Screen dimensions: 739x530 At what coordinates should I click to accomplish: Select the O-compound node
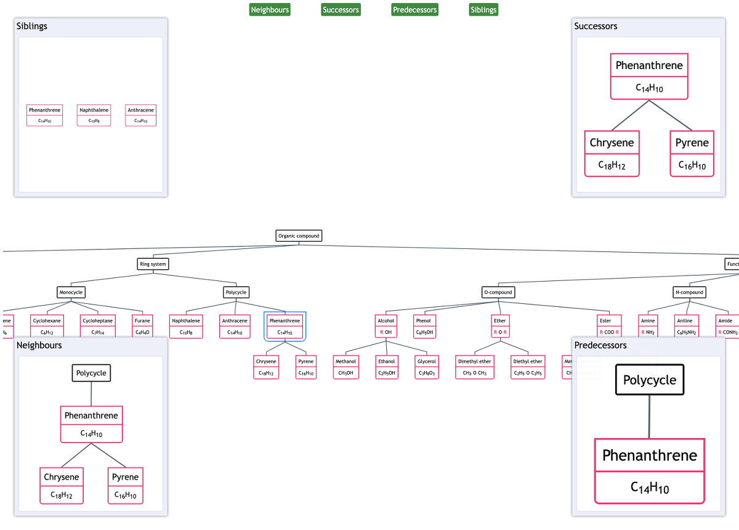tap(498, 292)
